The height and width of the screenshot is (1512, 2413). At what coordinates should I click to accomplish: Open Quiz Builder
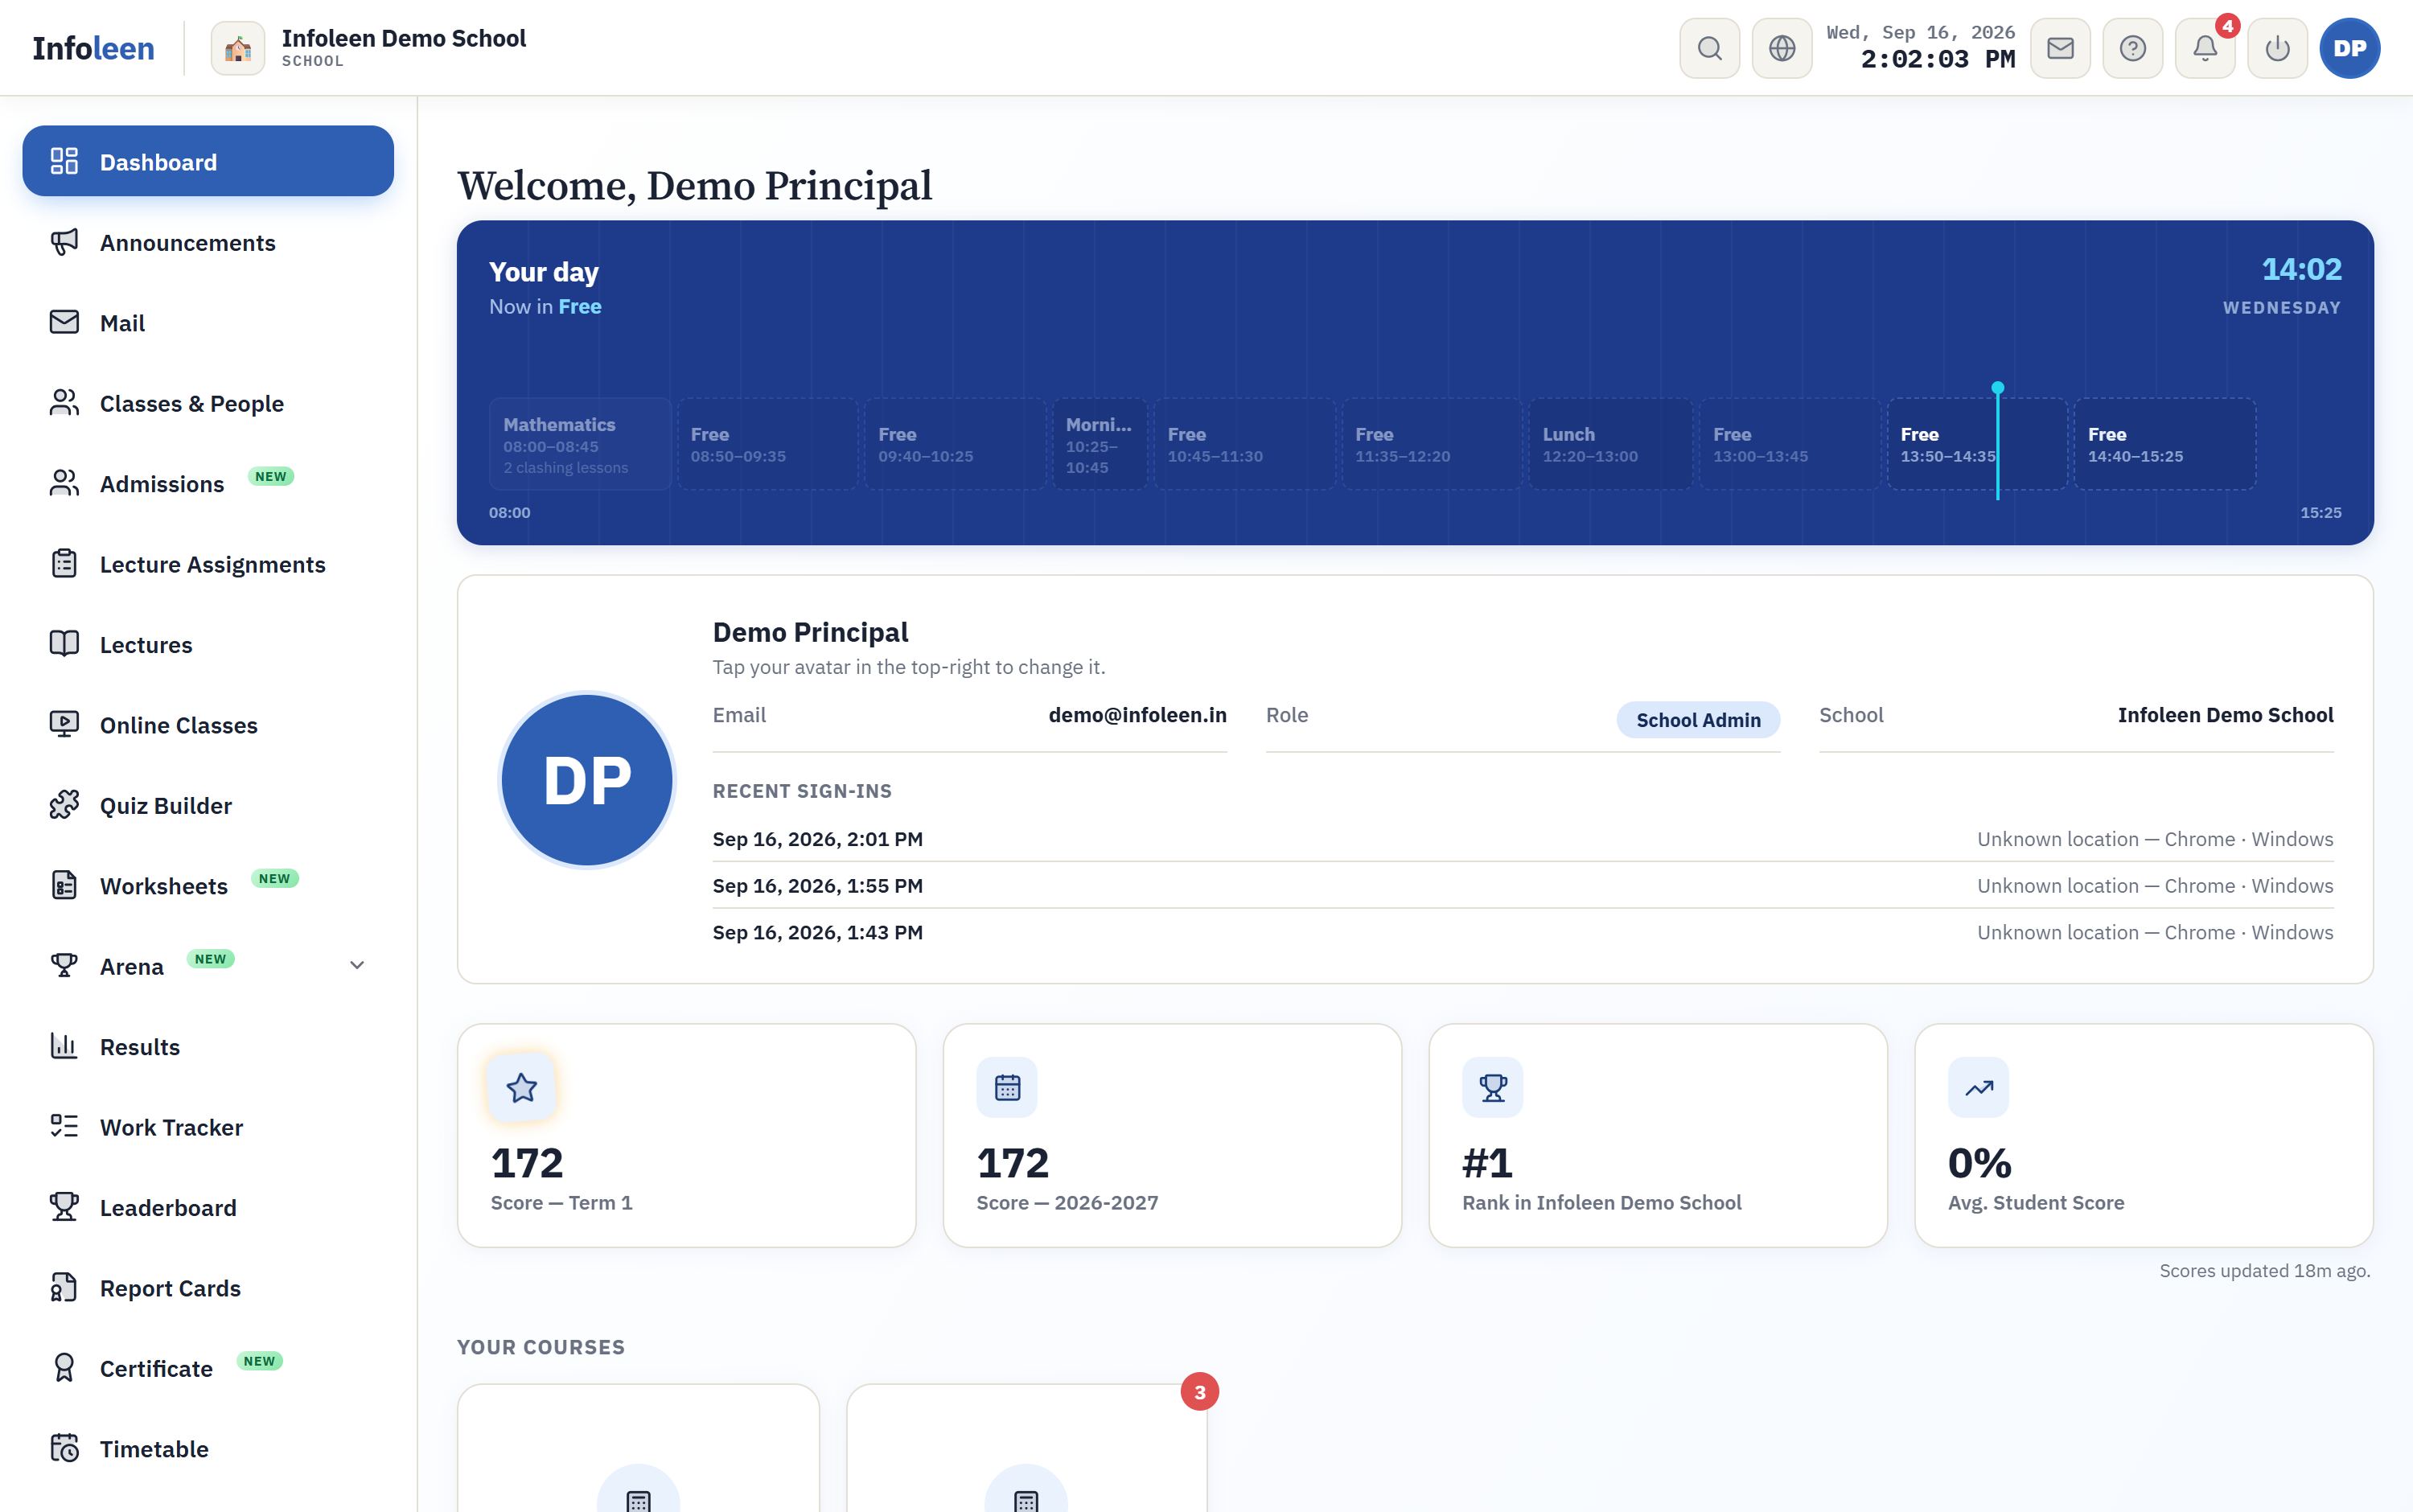click(208, 805)
